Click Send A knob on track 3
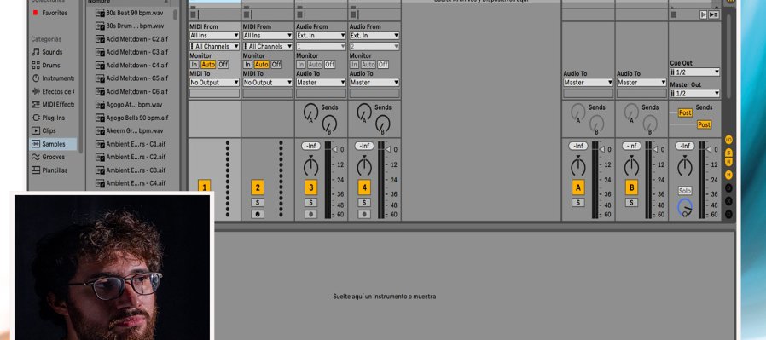 (310, 112)
